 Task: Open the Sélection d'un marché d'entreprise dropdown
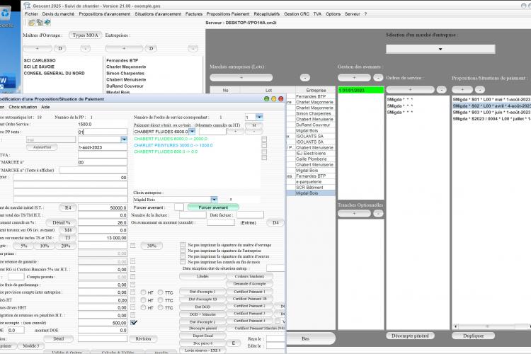tap(440, 49)
